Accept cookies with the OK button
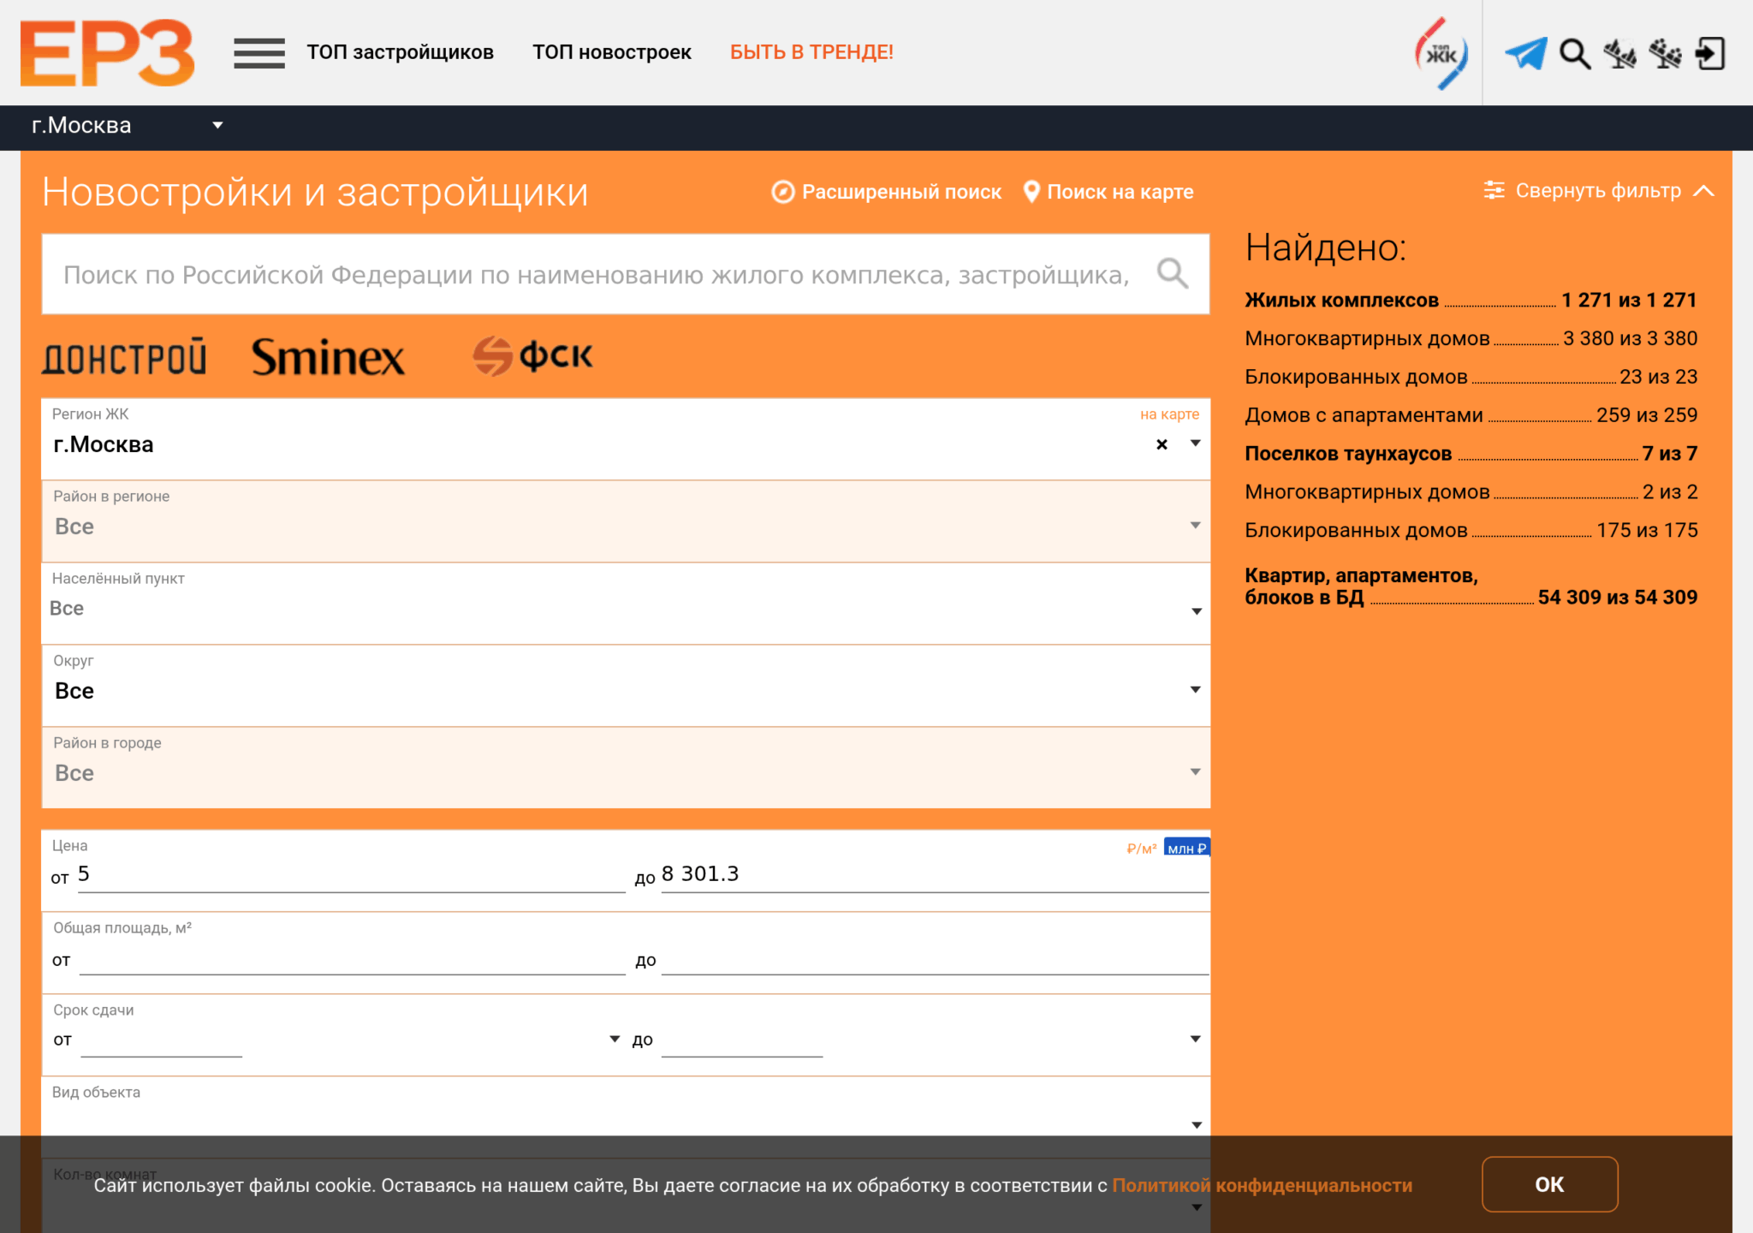1753x1233 pixels. pos(1549,1184)
